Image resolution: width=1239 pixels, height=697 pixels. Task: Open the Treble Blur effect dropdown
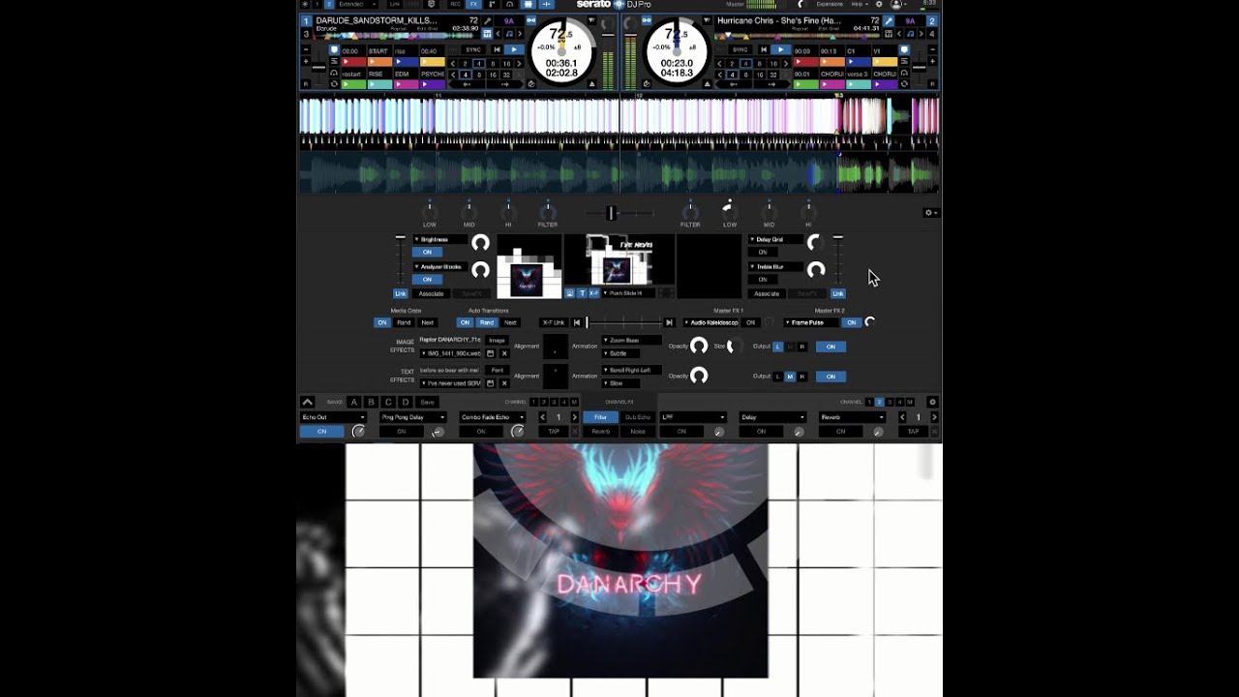click(775, 266)
